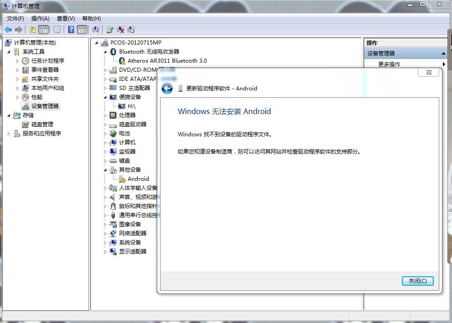This screenshot has height=323, width=452.
Task: Click the 处理器 processor icon
Action: pos(113,115)
